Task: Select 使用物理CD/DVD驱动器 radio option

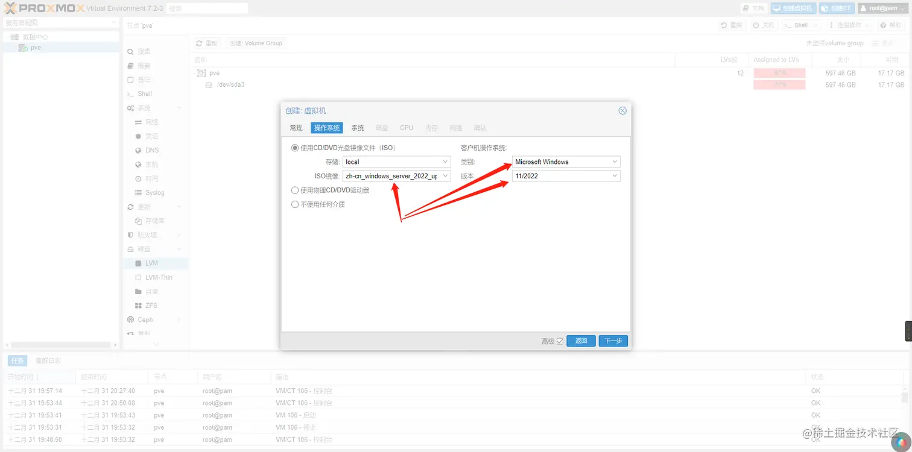Action: click(295, 190)
